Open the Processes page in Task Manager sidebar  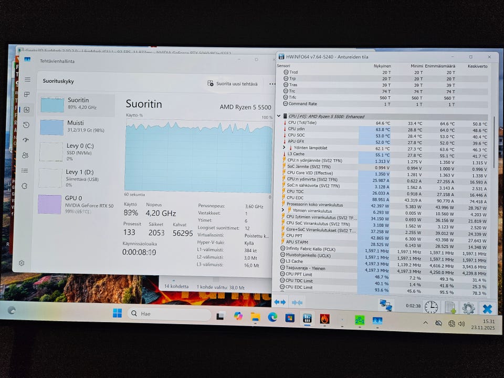tap(27, 94)
